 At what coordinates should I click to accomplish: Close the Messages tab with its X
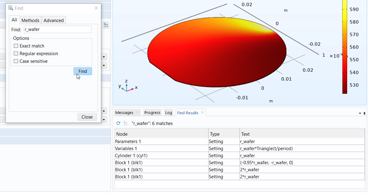pos(137,112)
